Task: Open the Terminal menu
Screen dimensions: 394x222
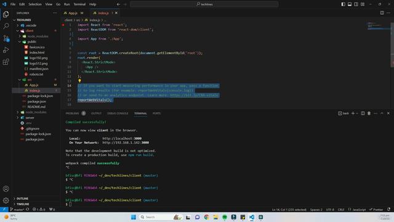Action: [x=79, y=4]
